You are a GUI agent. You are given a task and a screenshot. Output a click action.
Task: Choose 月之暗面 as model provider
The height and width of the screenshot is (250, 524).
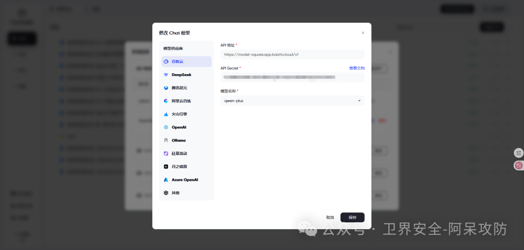[186, 167]
